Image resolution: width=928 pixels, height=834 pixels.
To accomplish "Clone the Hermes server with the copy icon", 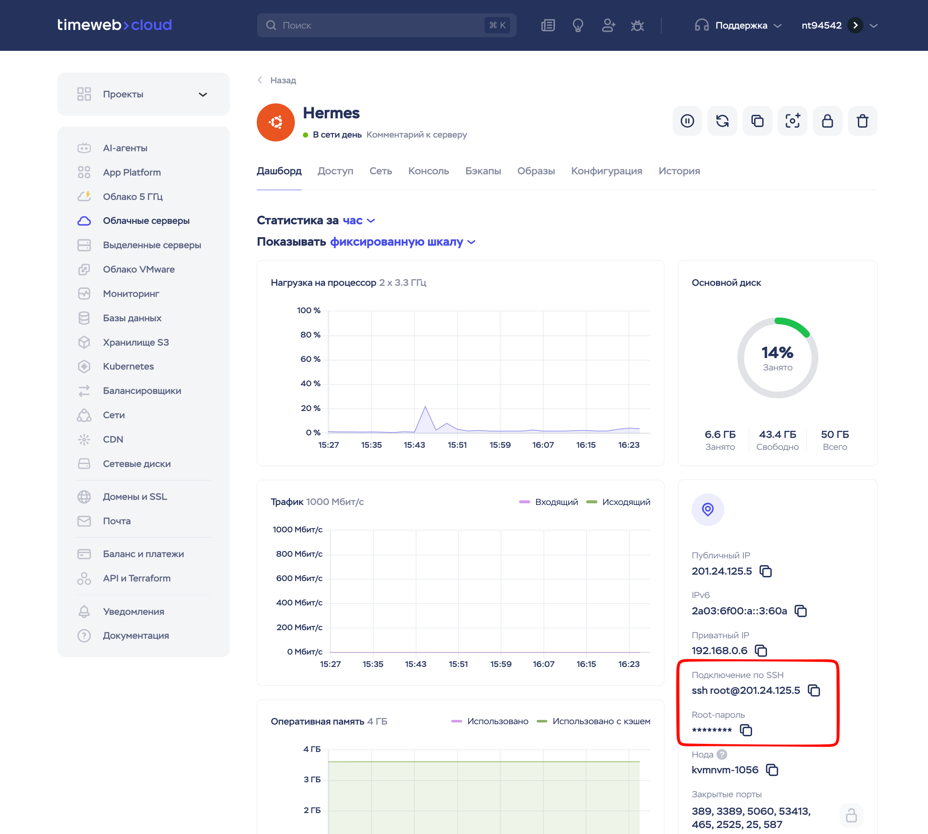I will pyautogui.click(x=757, y=121).
